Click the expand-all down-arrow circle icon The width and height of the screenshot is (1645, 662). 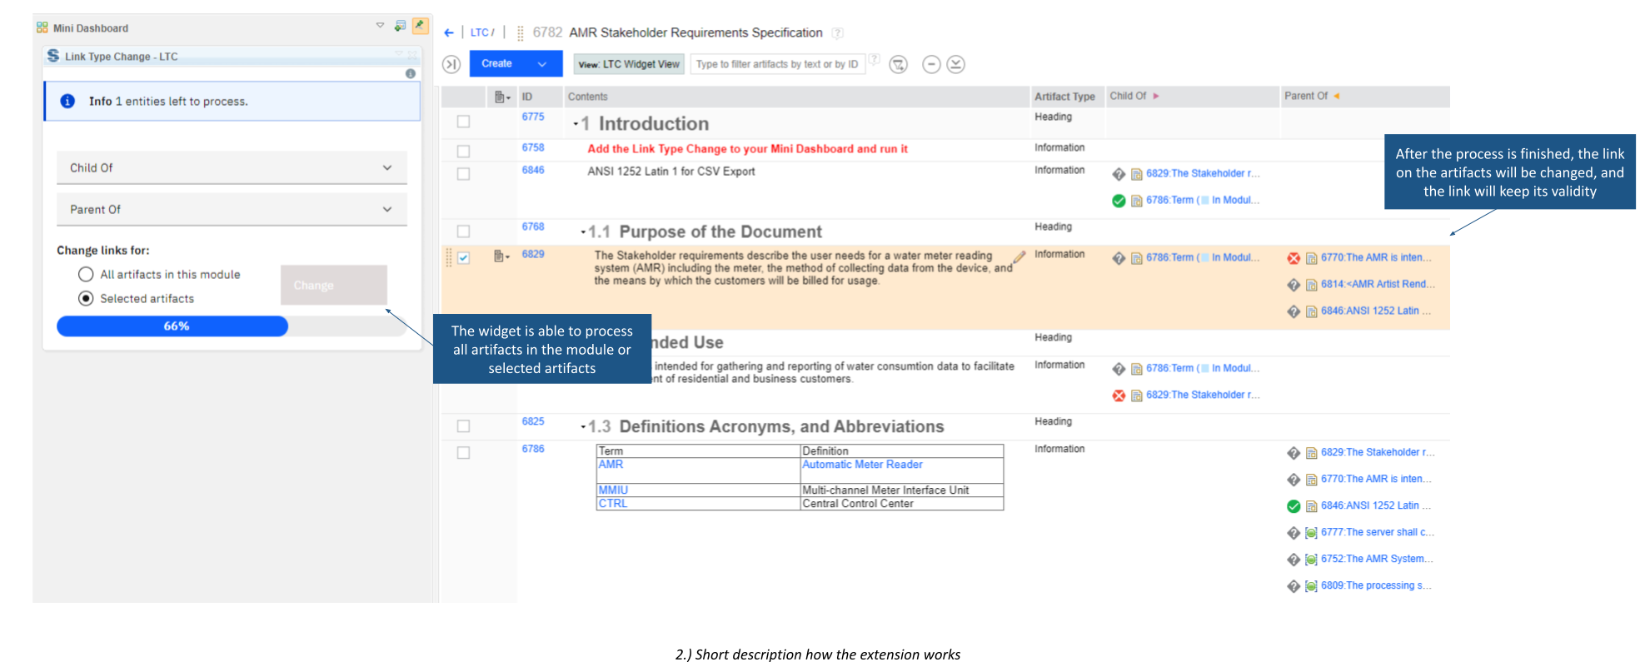(x=956, y=64)
